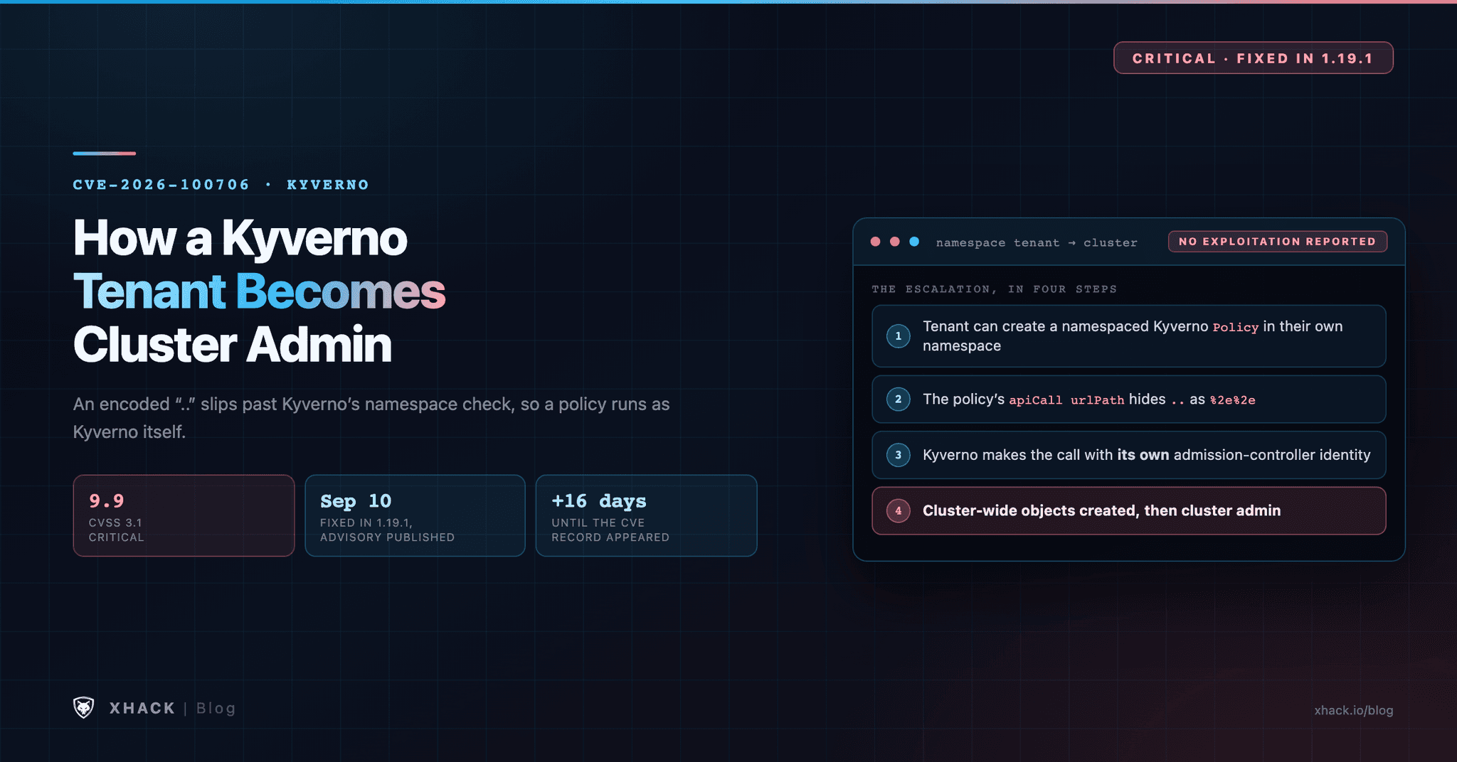This screenshot has width=1457, height=762.
Task: Click the gradient "Tenant Becomes" headline line
Action: (x=259, y=291)
